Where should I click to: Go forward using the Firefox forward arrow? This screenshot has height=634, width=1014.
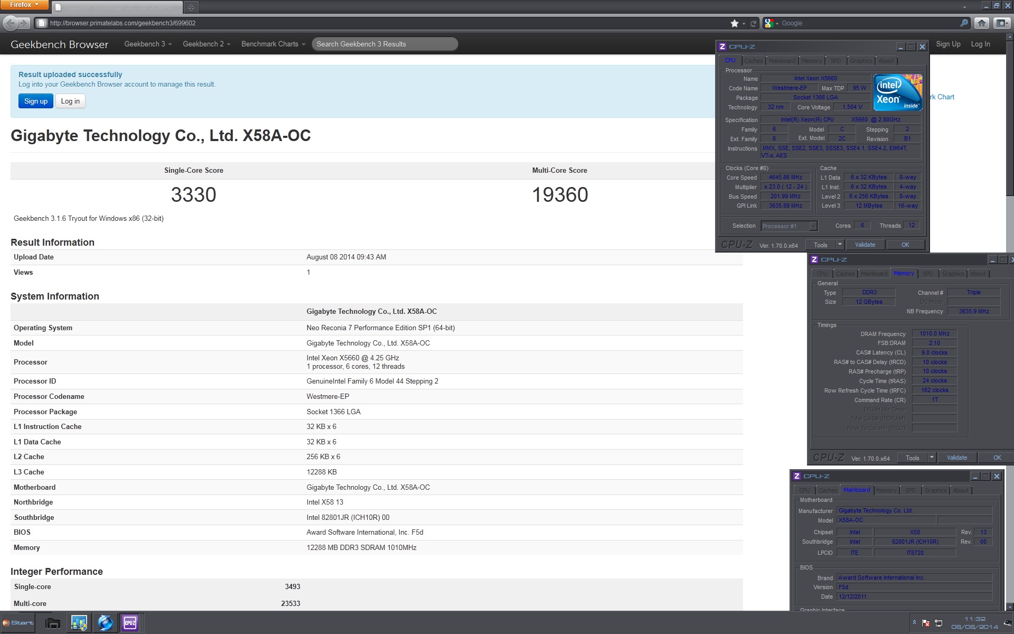pyautogui.click(x=24, y=23)
